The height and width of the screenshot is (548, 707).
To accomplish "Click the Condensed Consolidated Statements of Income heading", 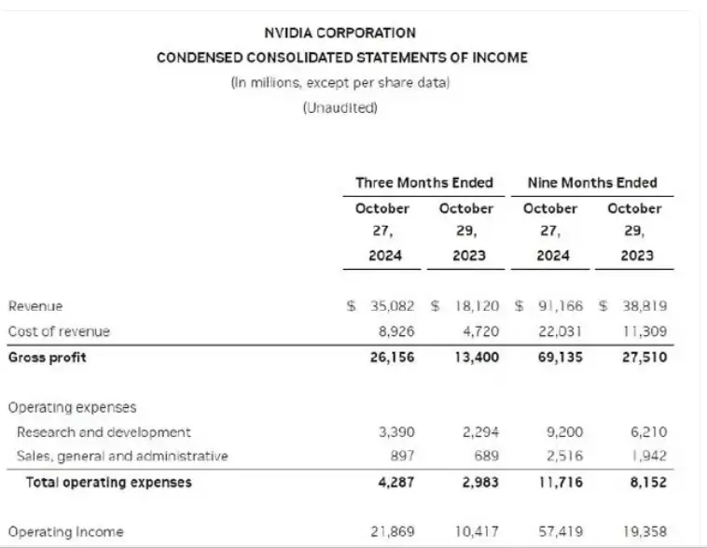I will 341,58.
